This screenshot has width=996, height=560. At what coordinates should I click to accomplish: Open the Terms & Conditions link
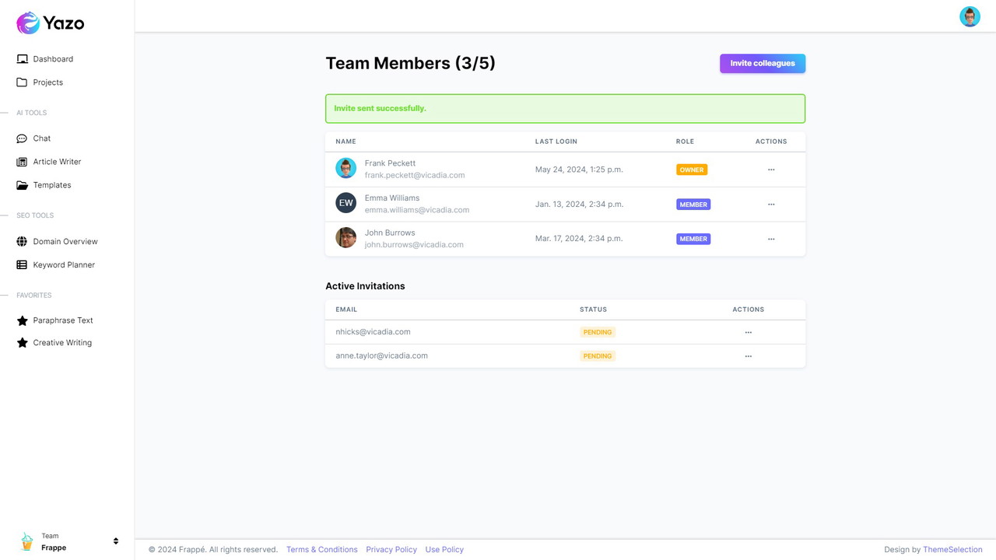pos(321,550)
